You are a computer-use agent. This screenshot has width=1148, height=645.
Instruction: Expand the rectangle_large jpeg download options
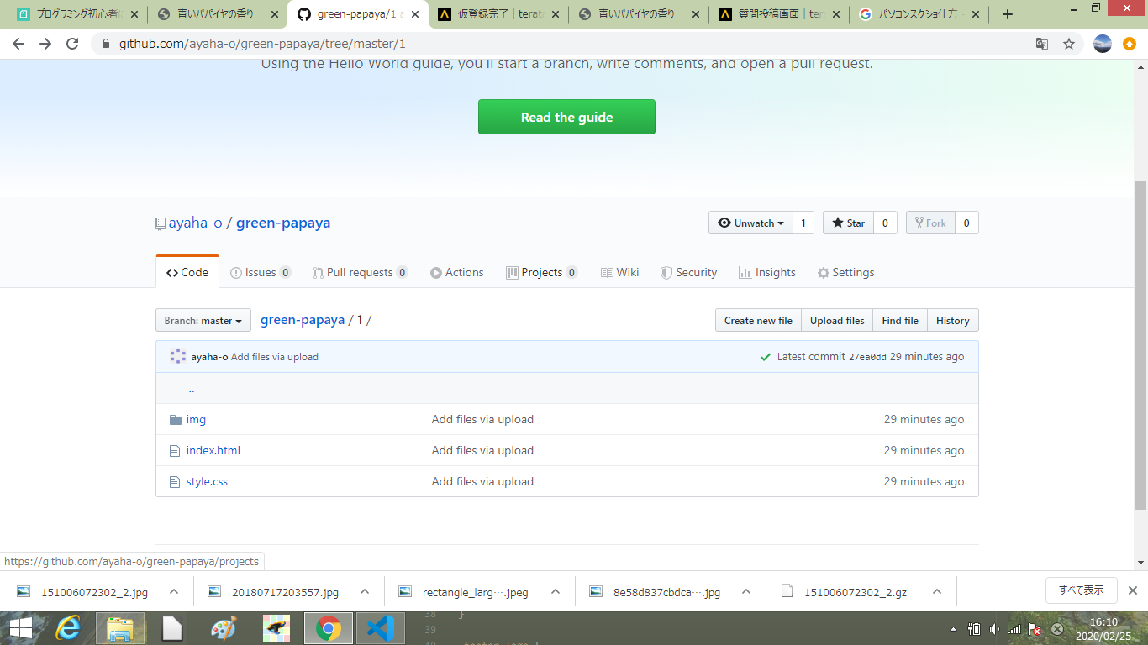[555, 591]
